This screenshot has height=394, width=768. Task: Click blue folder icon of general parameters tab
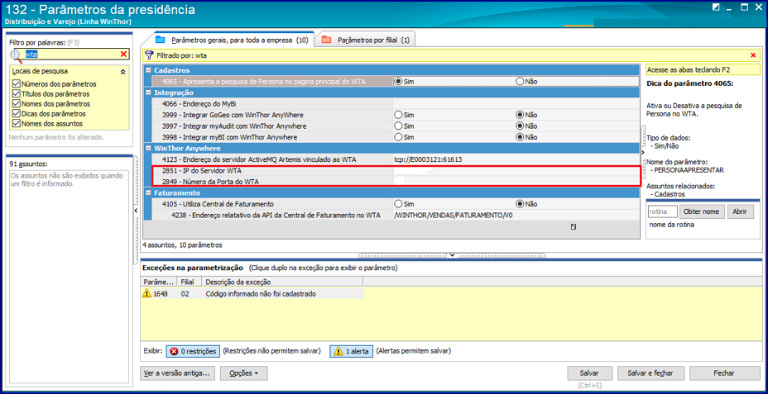(160, 40)
